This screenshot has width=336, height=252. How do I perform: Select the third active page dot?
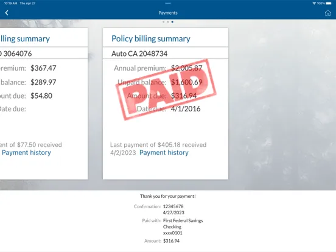[172, 22]
